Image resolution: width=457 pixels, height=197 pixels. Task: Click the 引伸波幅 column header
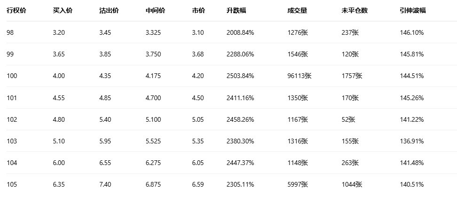click(x=410, y=11)
